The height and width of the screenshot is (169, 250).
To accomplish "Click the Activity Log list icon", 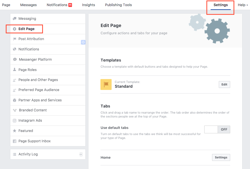I will click(x=15, y=154).
